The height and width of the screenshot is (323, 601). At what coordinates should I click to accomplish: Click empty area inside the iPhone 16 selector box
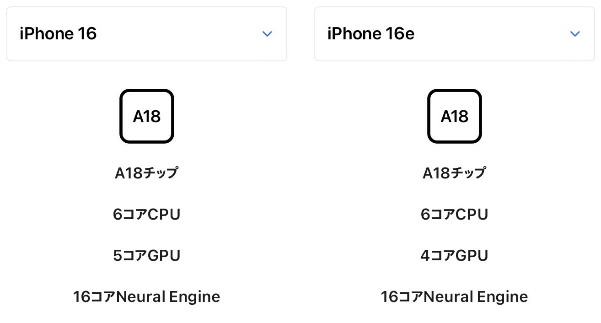(178, 34)
